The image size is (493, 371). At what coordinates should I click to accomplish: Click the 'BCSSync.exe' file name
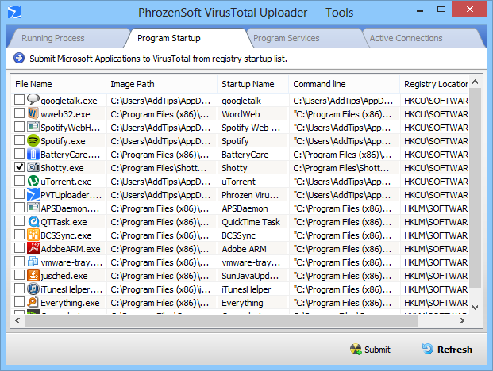(66, 235)
